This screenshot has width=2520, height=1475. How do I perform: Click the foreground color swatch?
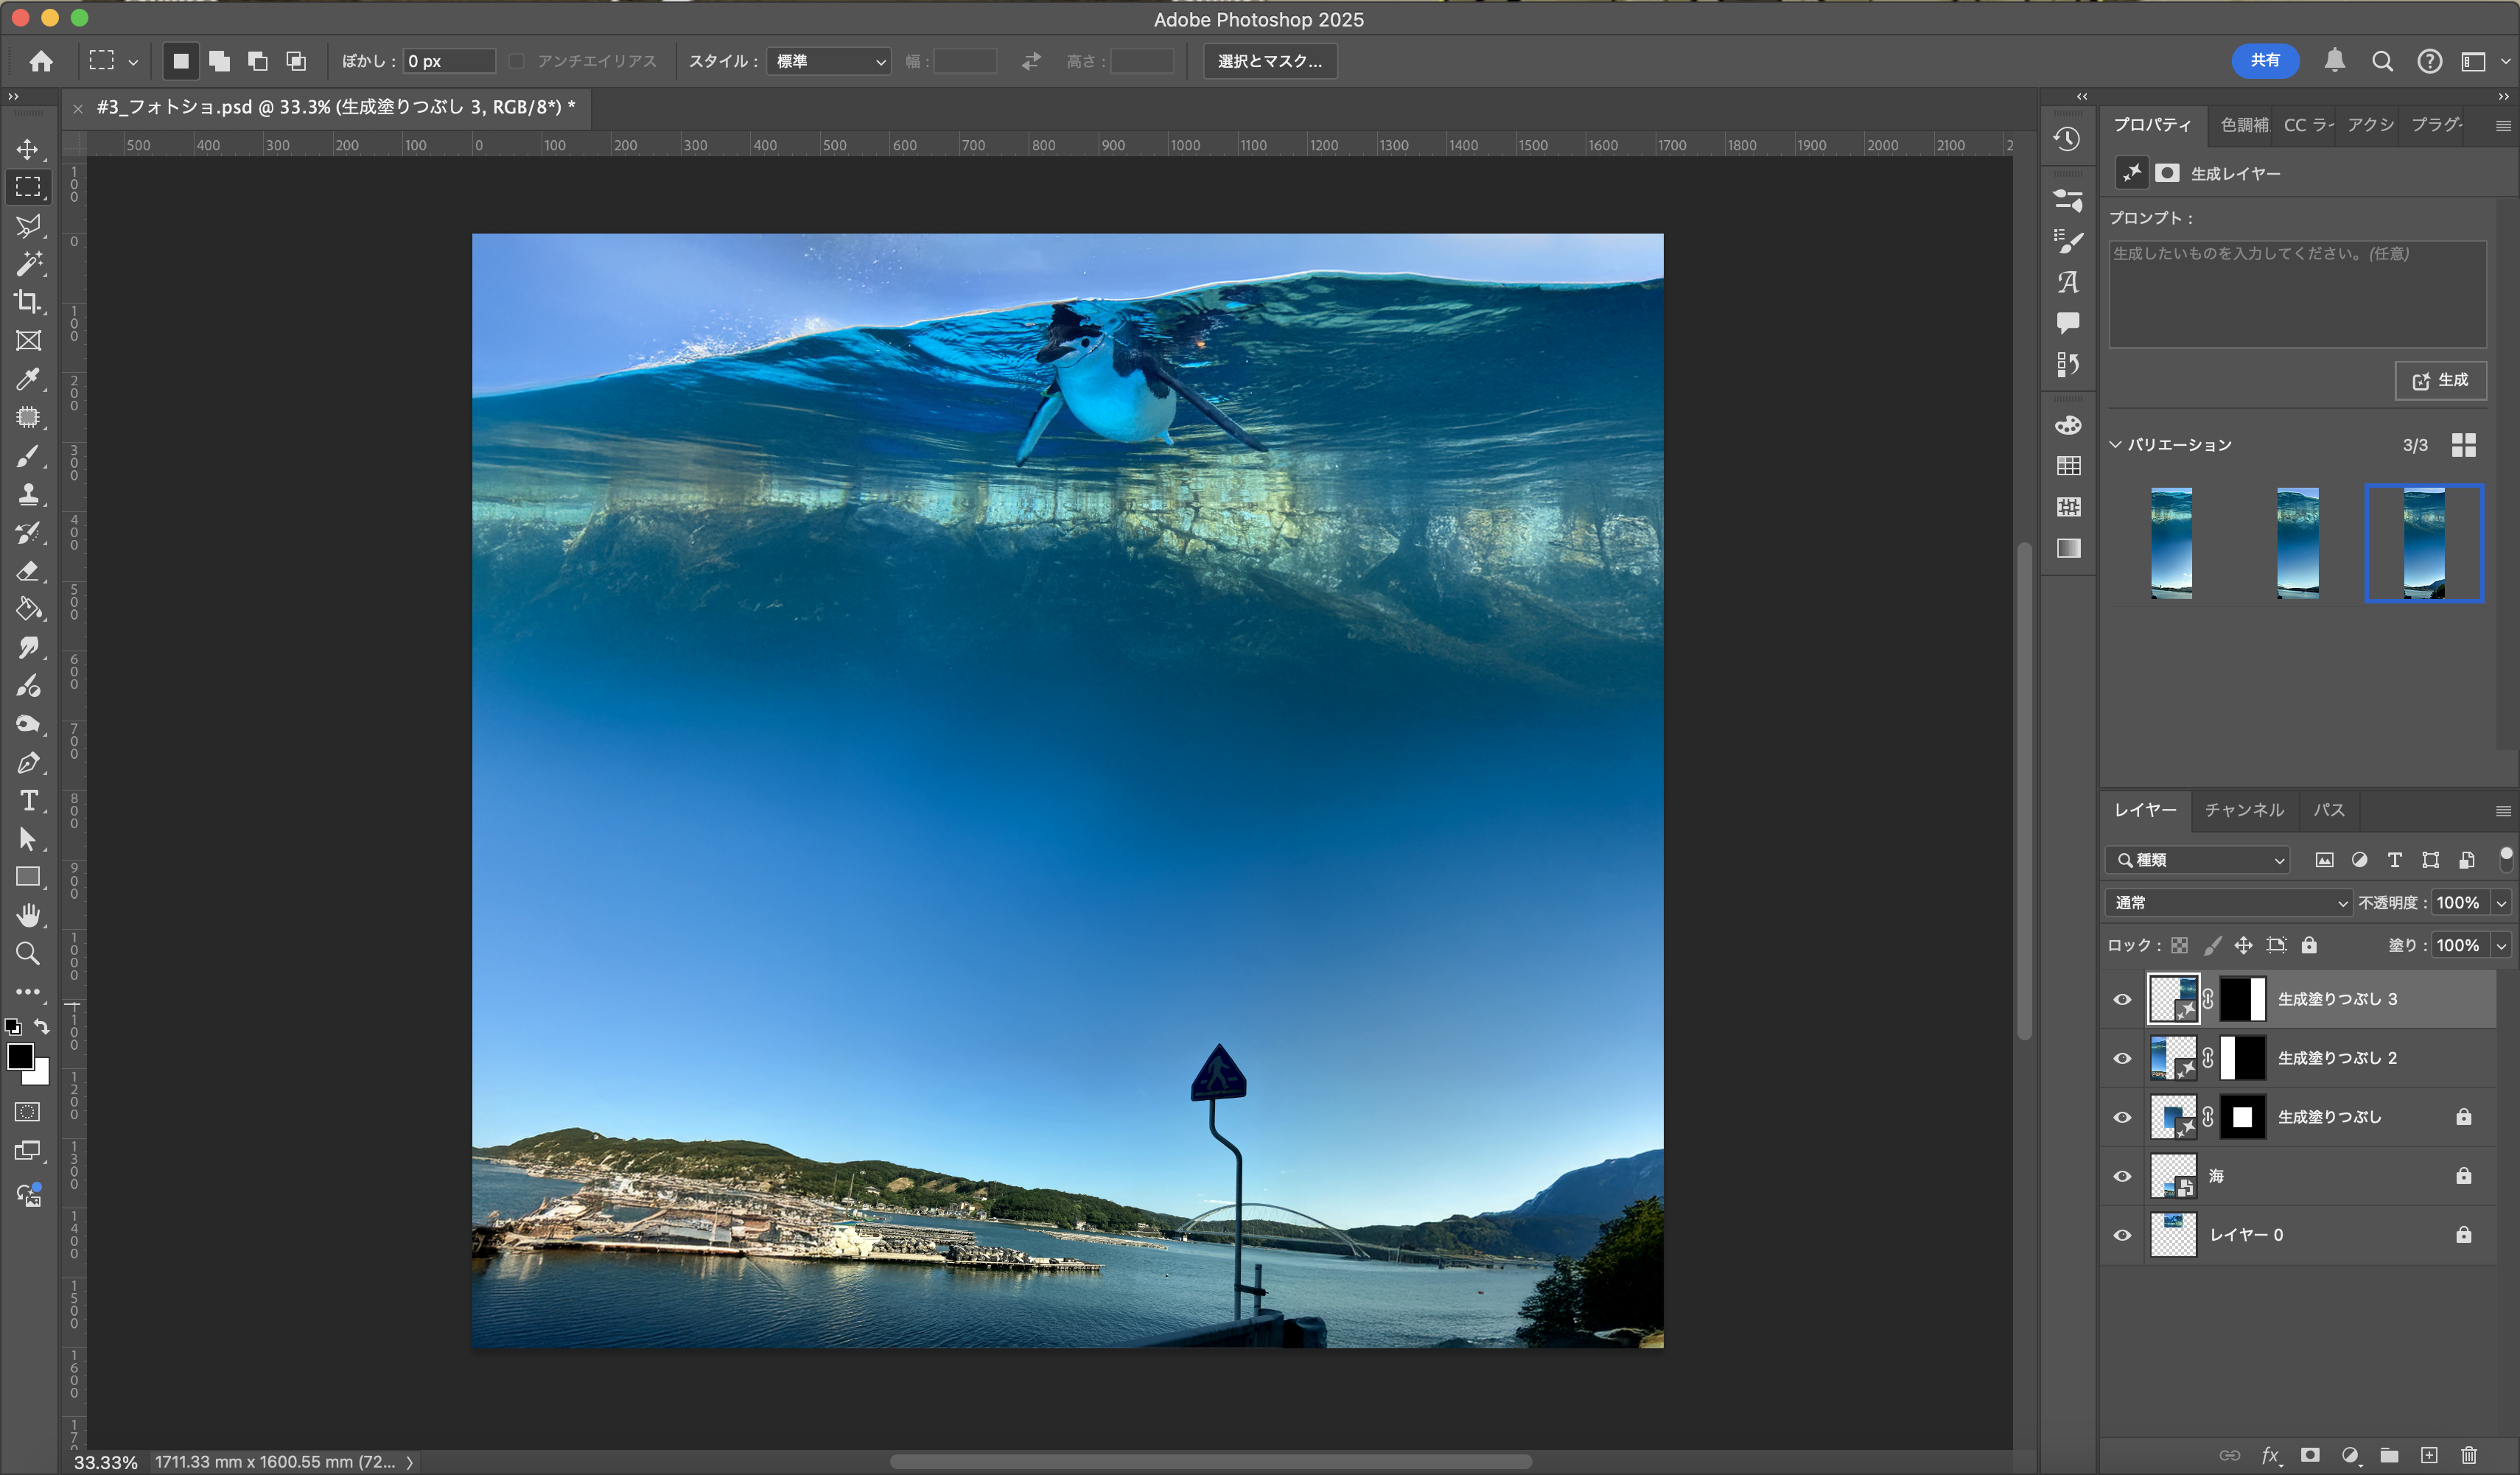(x=19, y=1057)
